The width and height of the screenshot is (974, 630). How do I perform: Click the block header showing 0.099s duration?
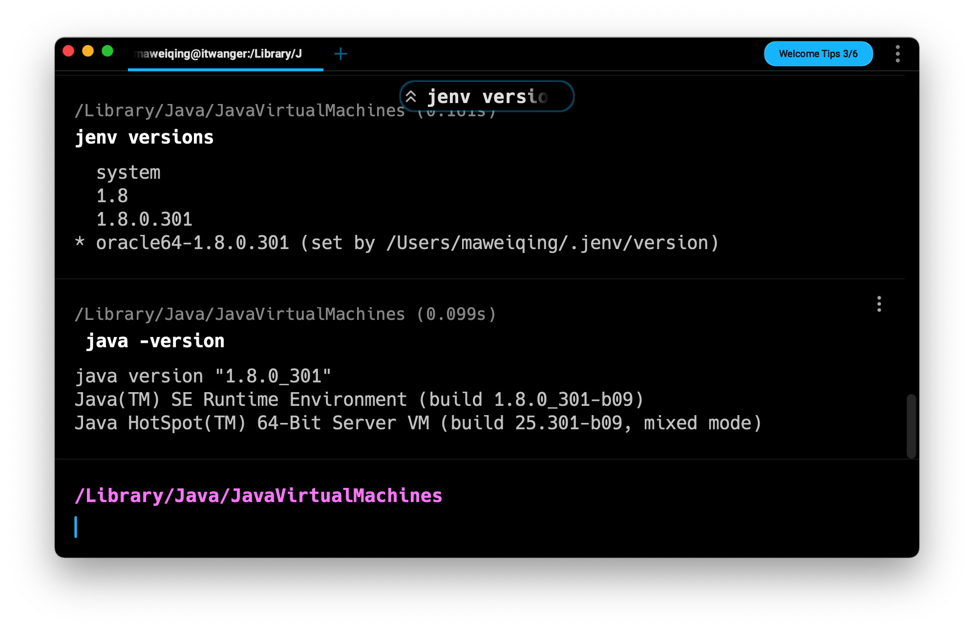click(286, 314)
